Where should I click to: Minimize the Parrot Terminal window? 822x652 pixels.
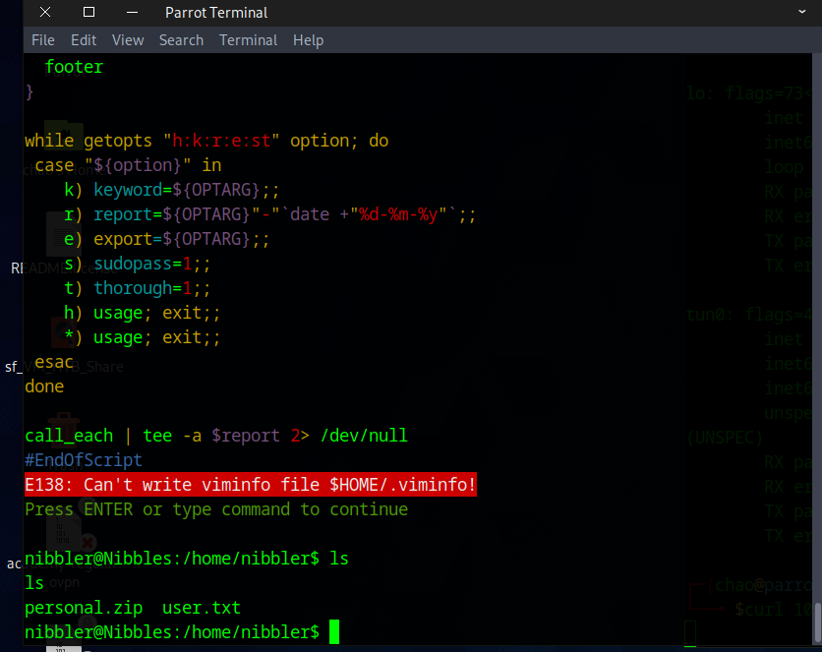[x=132, y=13]
